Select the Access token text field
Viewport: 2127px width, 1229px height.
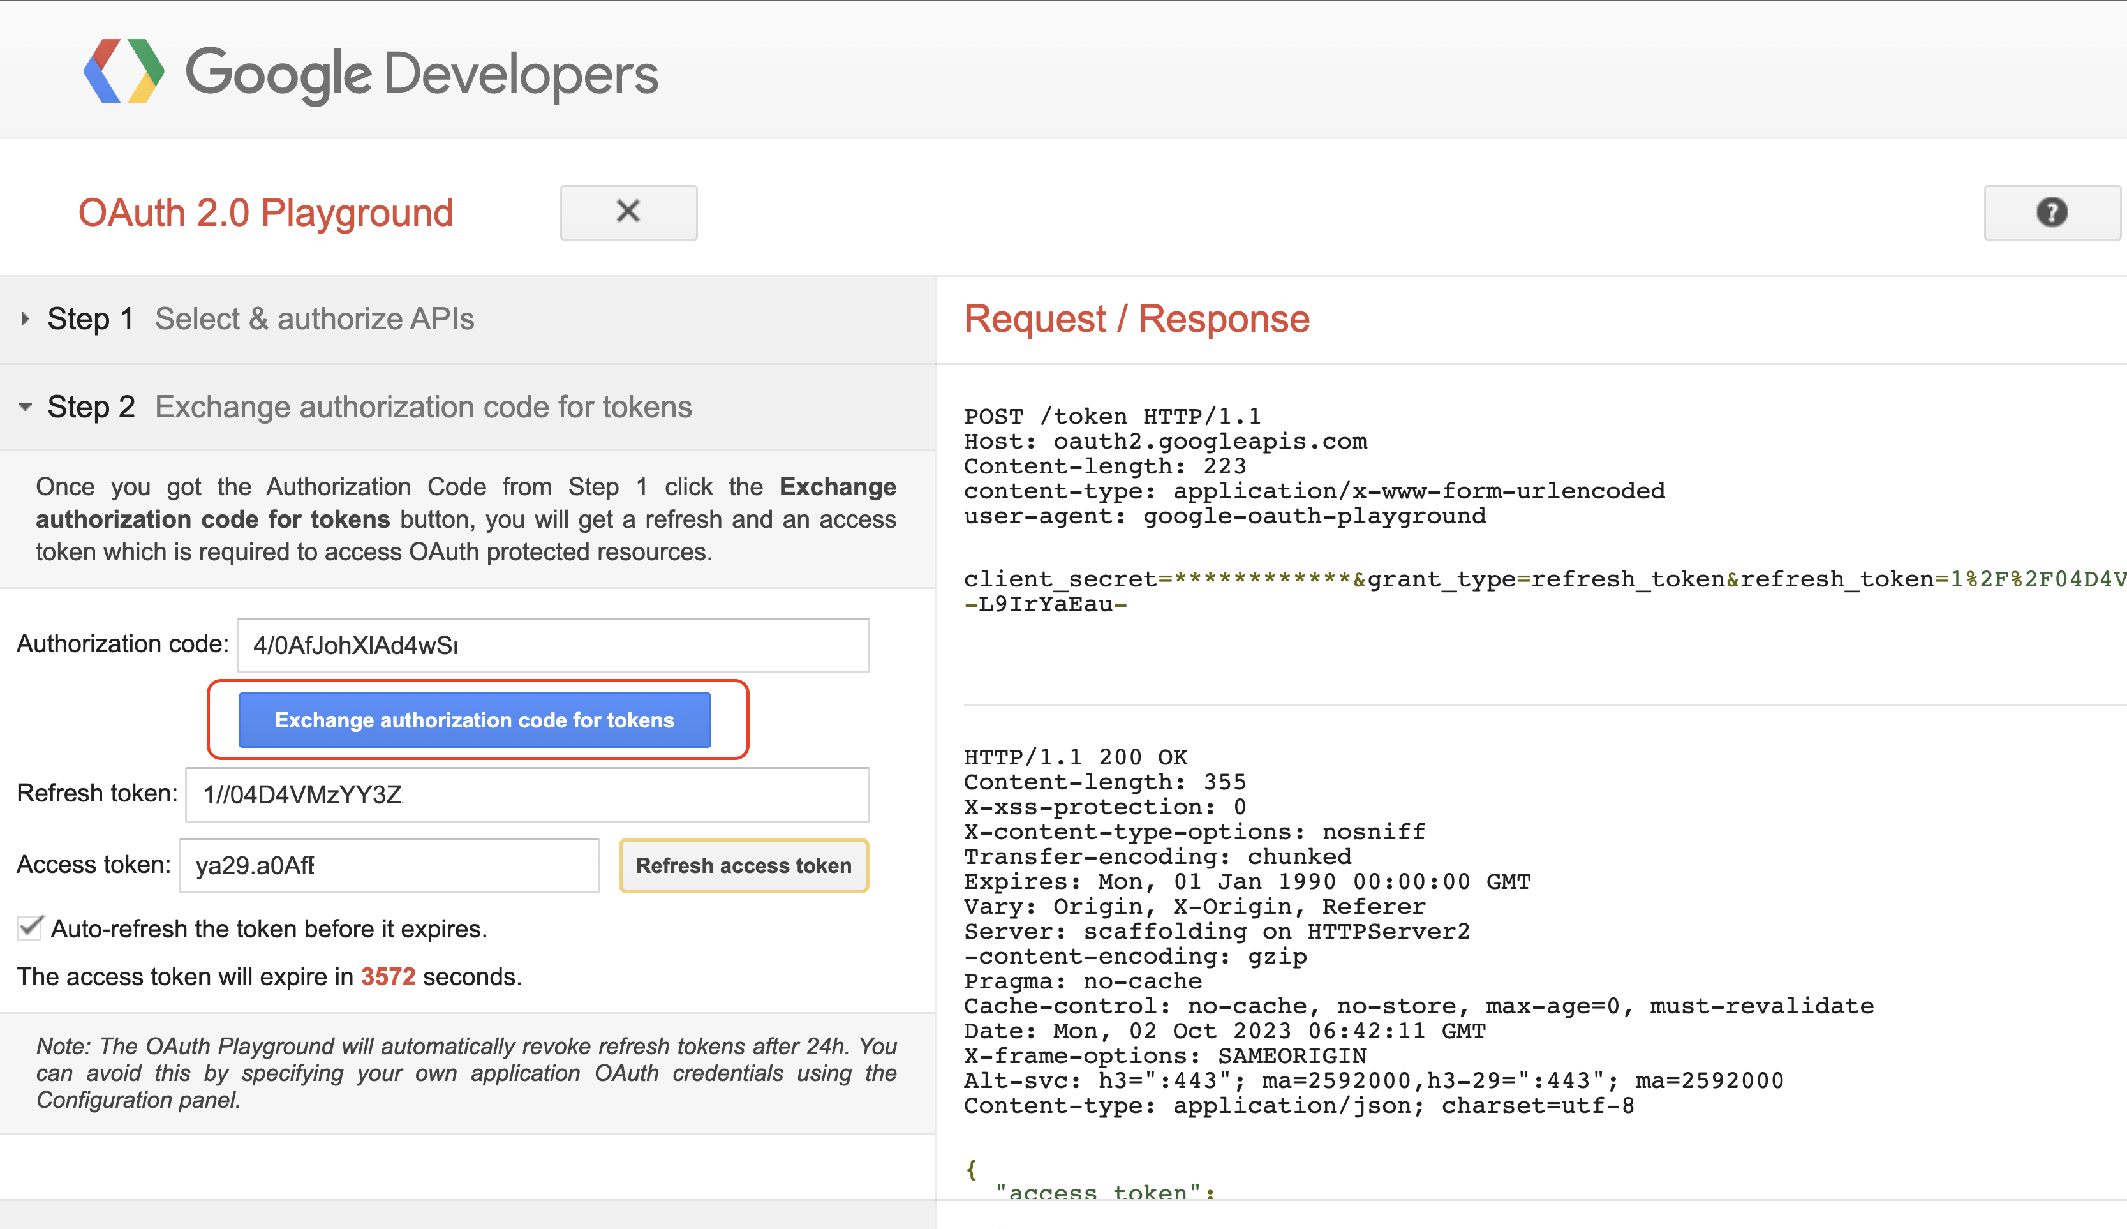389,865
